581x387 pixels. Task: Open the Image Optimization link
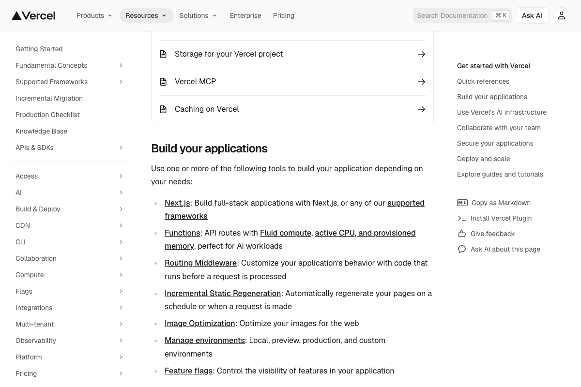(x=200, y=324)
